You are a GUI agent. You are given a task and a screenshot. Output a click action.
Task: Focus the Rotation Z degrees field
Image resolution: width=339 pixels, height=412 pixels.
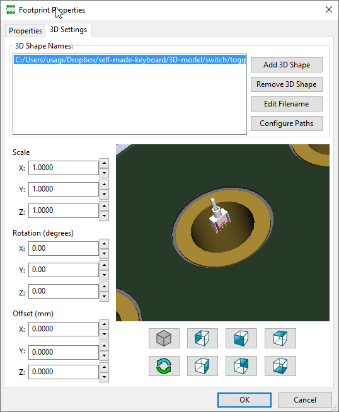tap(64, 291)
